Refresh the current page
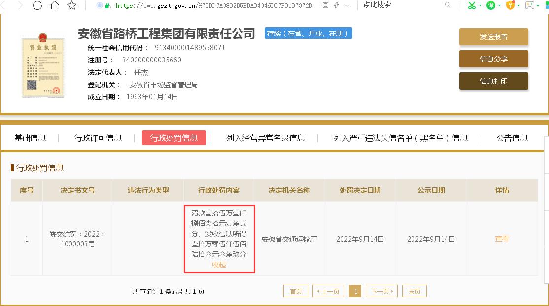This screenshot has width=549, height=306. tap(37, 6)
